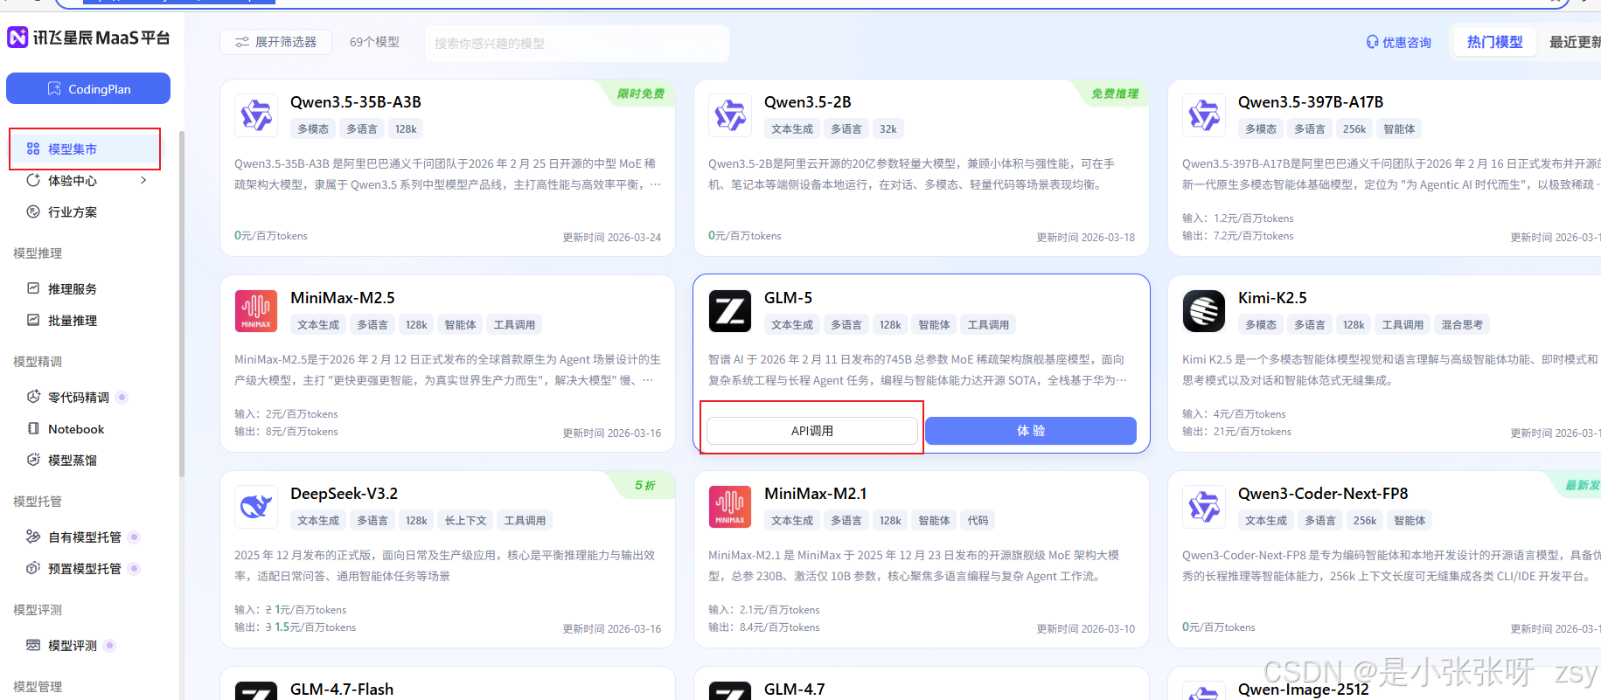The image size is (1601, 700).
Task: Open the Qwen3.5-397B-A17B model title
Action: pos(1311,102)
